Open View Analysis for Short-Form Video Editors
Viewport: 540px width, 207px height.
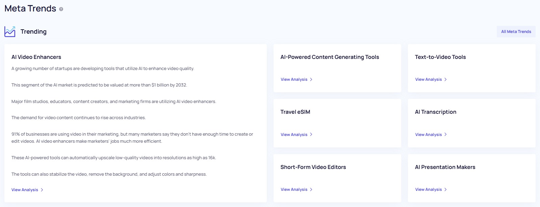click(293, 189)
